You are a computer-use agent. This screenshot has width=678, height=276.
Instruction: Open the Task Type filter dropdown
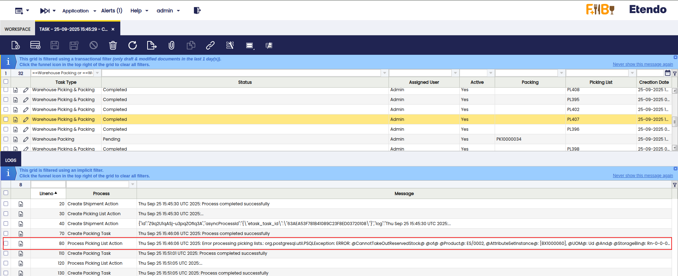[x=97, y=73]
